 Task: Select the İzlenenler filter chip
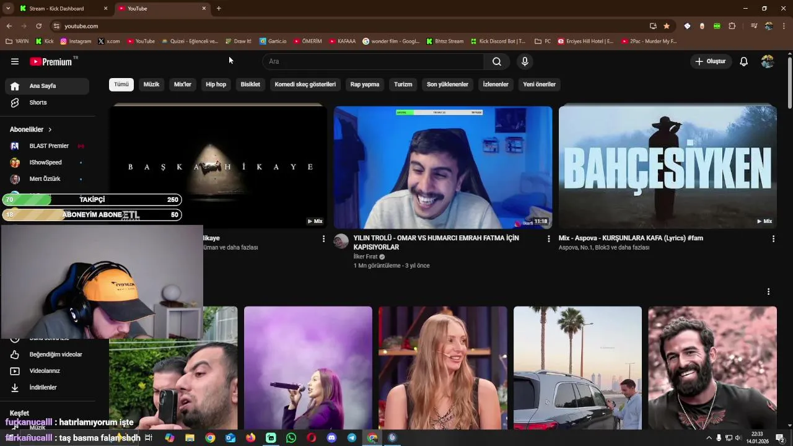pyautogui.click(x=496, y=84)
